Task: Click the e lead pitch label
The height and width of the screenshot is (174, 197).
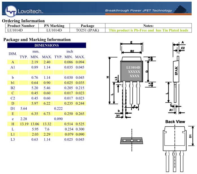Action: (x=135, y=106)
